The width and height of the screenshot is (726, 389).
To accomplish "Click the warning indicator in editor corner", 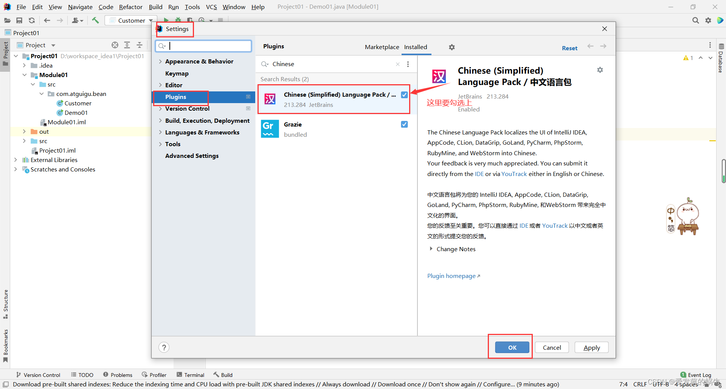I will pos(688,58).
